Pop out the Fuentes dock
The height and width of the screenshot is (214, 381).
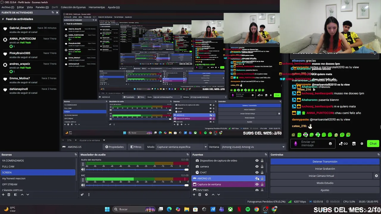266,155
